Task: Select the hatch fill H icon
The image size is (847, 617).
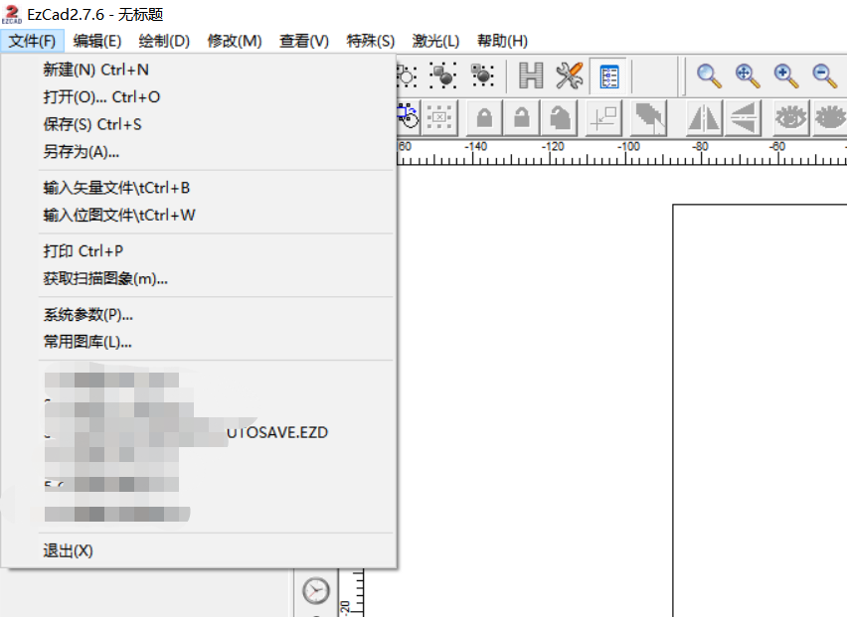Action: click(531, 76)
